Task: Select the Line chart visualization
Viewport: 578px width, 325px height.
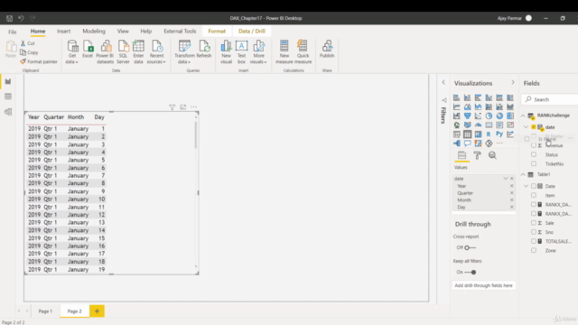Action: (x=457, y=107)
